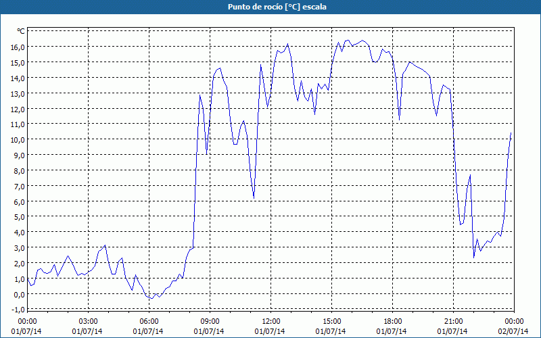Pick the '01/07/14' date under 12:00

(270, 331)
